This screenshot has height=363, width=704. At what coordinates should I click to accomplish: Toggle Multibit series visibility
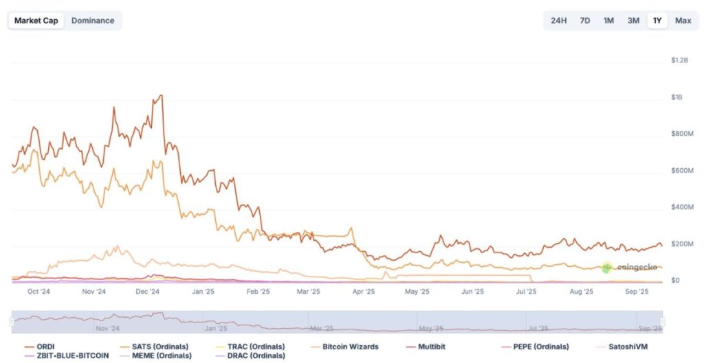(425, 347)
